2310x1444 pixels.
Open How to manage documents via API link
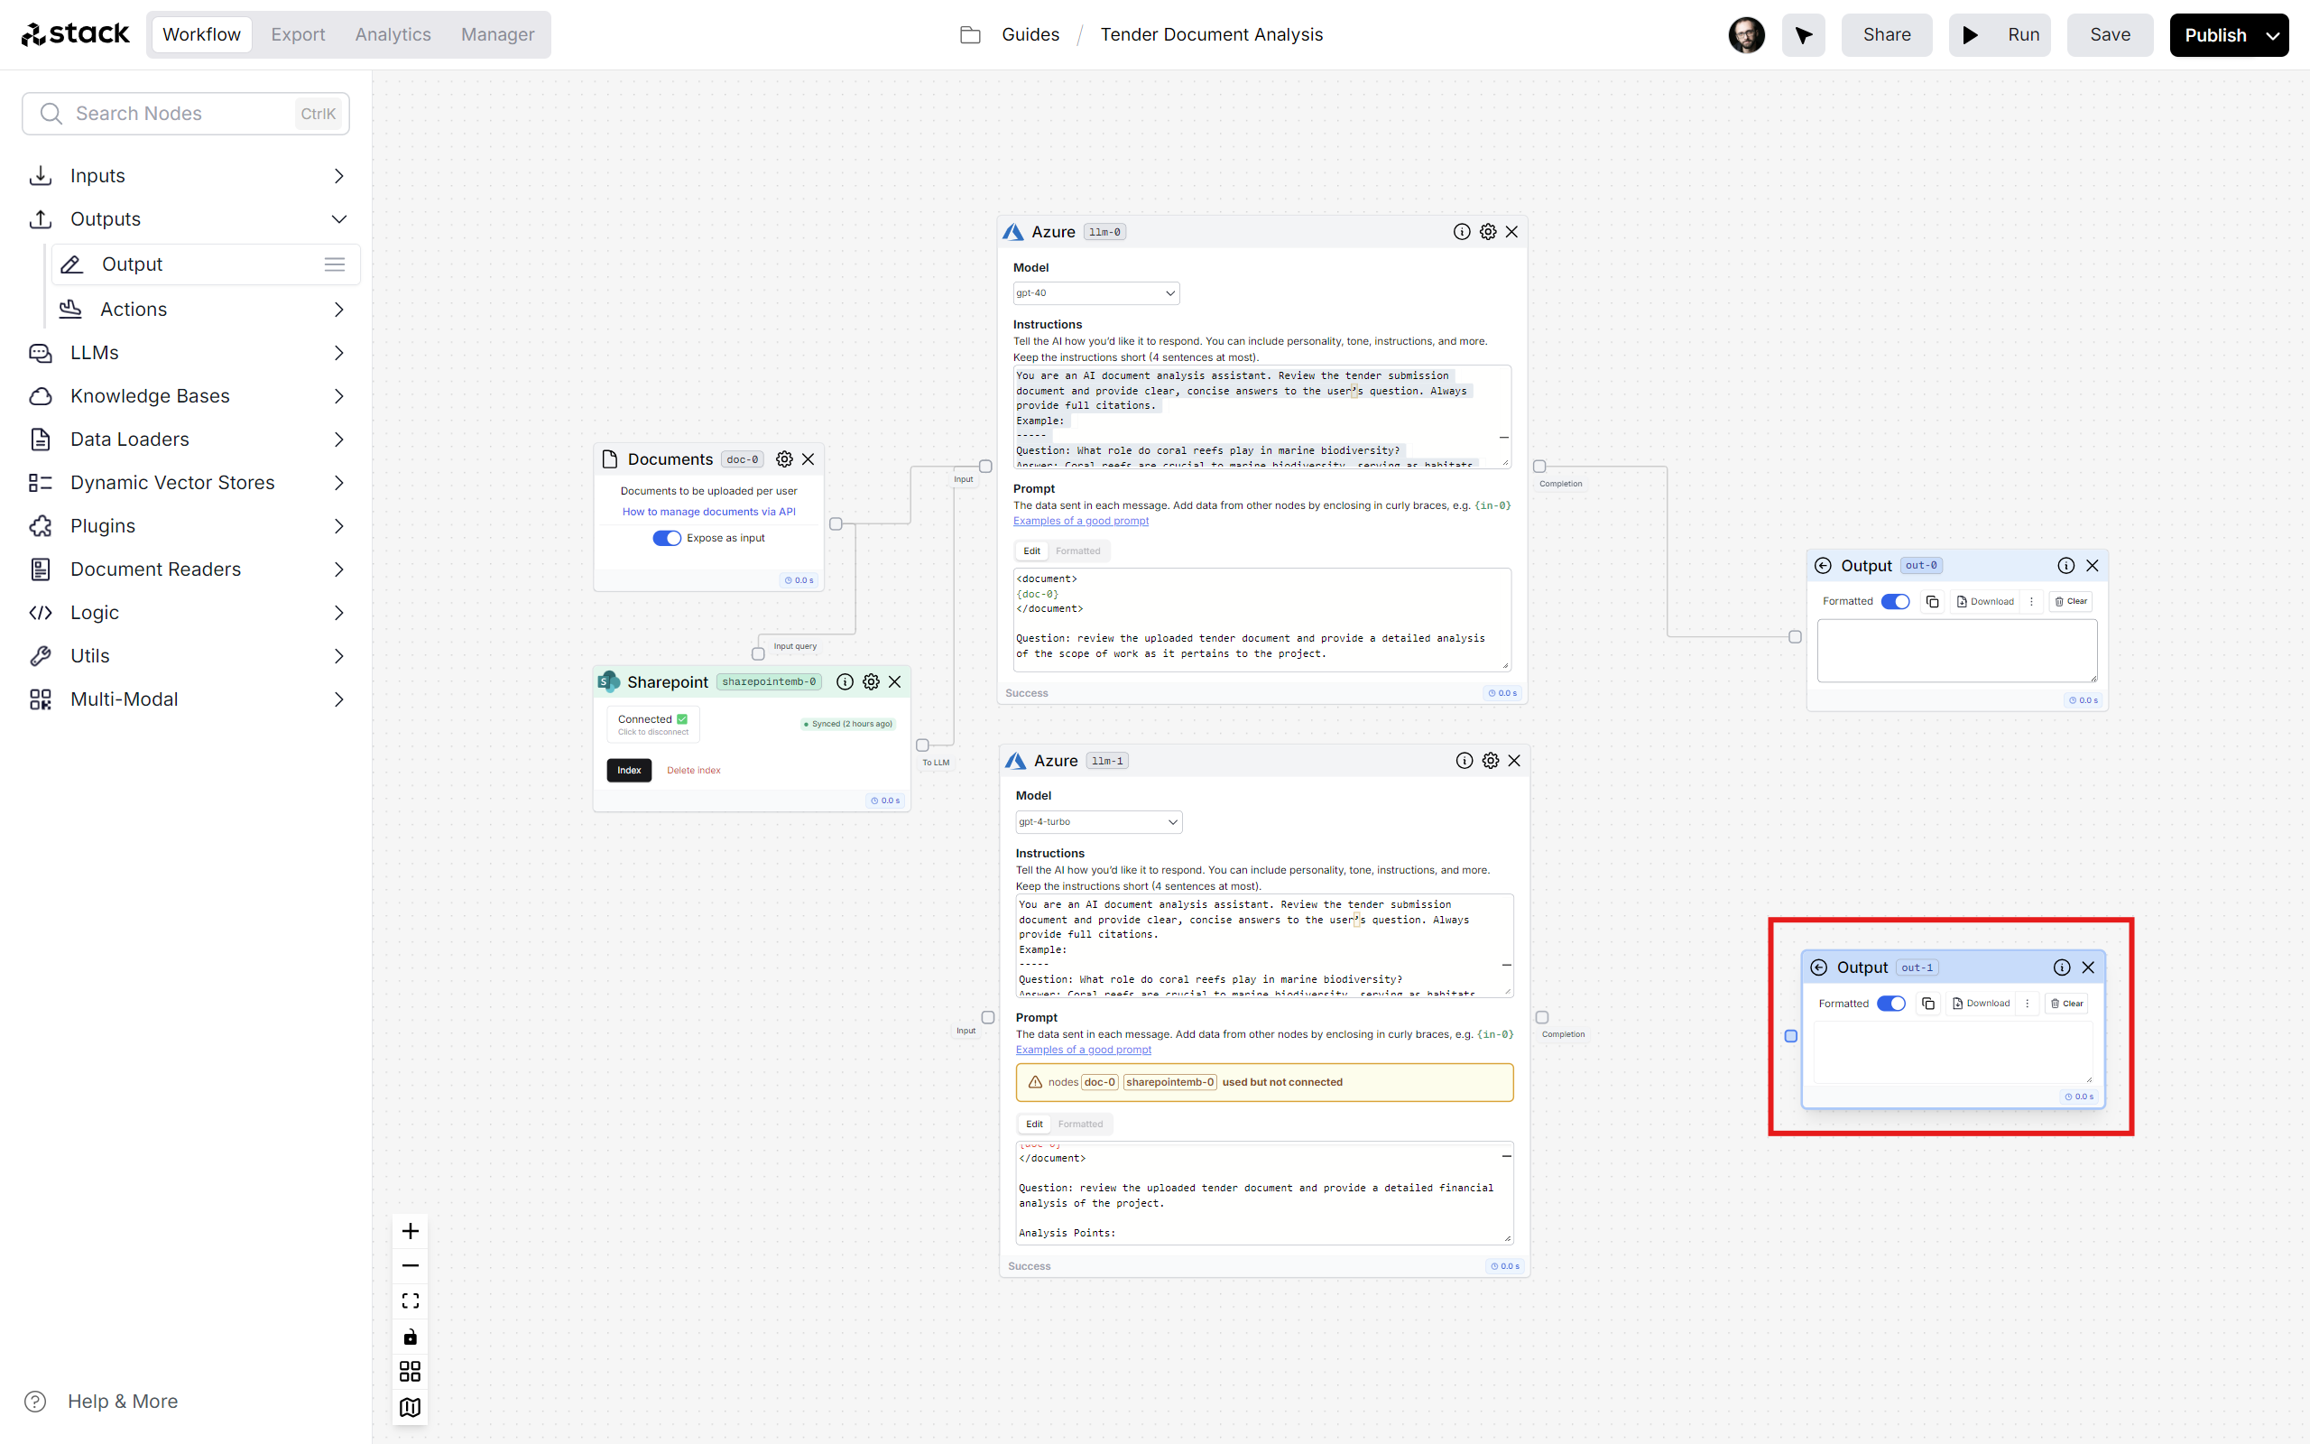tap(709, 512)
